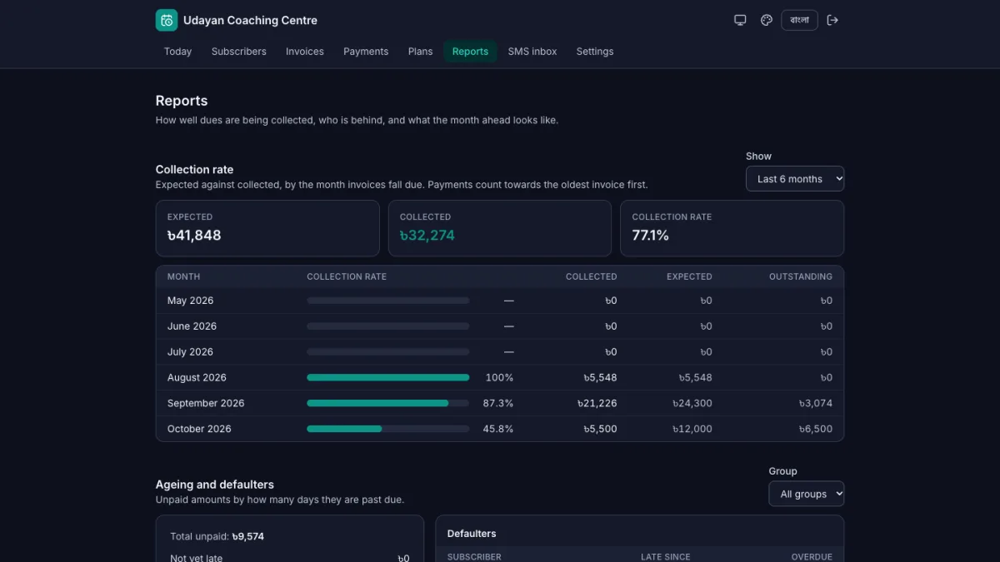Click the 87.3% rate value

coord(498,404)
